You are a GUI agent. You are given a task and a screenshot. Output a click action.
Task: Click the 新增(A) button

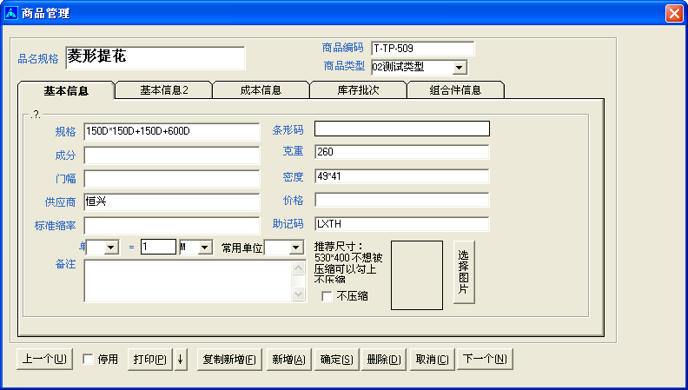point(288,360)
